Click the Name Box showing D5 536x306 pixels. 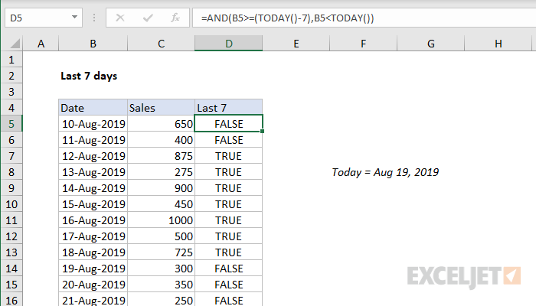pyautogui.click(x=44, y=18)
